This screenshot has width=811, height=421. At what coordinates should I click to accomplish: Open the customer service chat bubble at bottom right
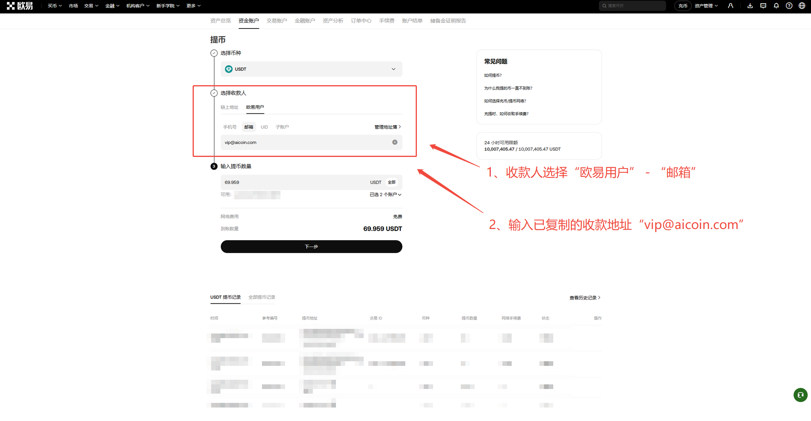(x=800, y=395)
